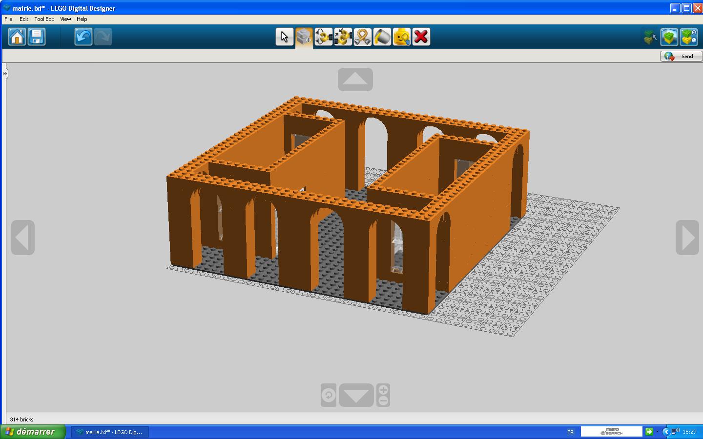Activate the red X Delete tool
The width and height of the screenshot is (703, 439).
(421, 37)
